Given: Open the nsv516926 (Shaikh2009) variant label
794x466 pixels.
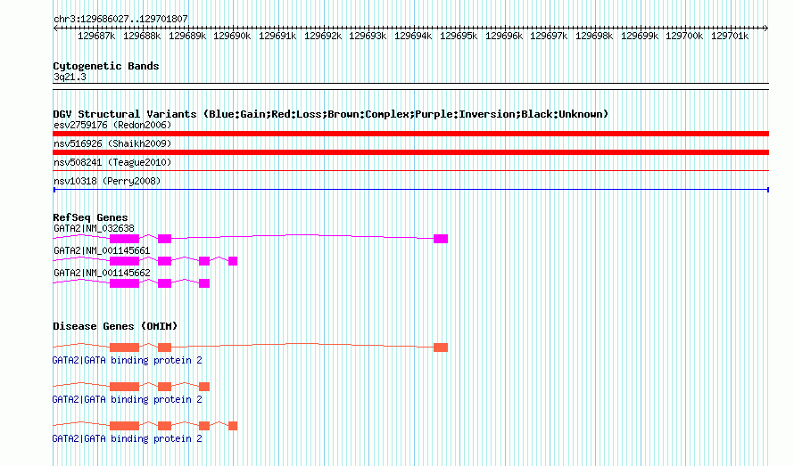Looking at the screenshot, I should pyautogui.click(x=112, y=143).
